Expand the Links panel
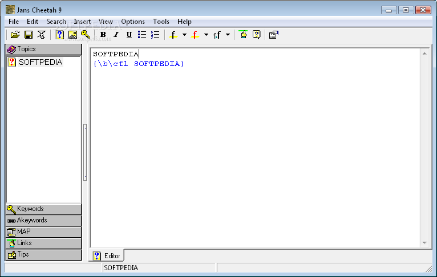Screen dimensions: 437x277 click(43, 243)
